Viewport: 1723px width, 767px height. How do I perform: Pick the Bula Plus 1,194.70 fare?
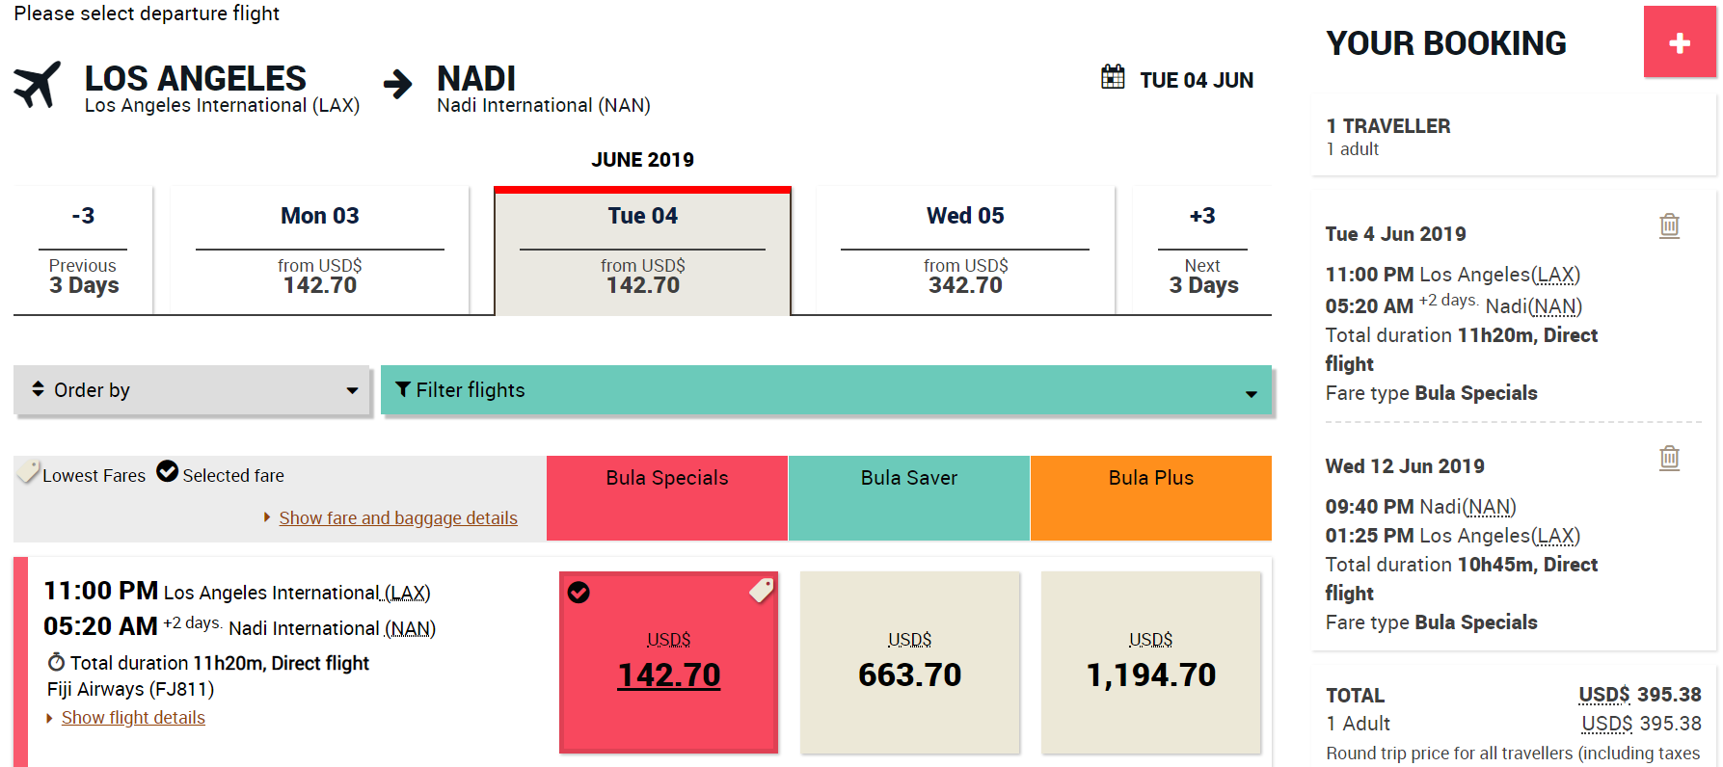coord(1150,662)
